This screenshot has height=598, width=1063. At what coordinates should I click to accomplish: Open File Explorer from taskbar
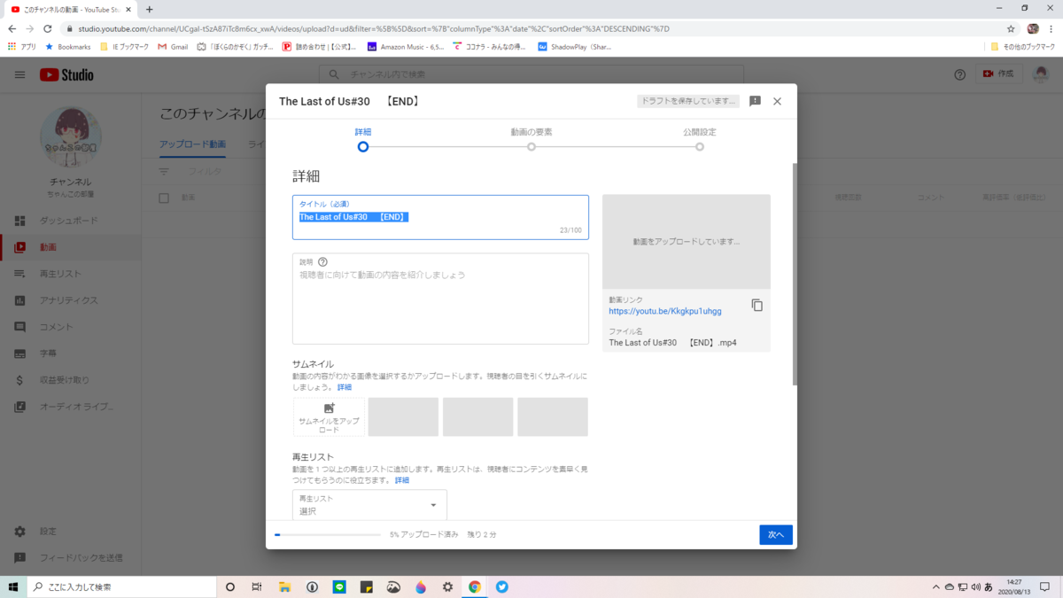point(284,586)
